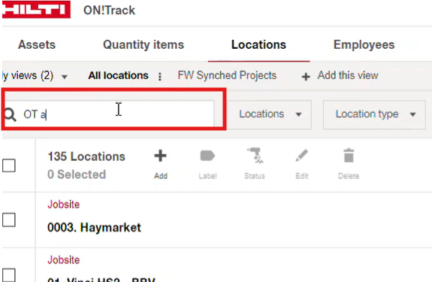This screenshot has height=282, width=432.
Task: Click the Status drill icon
Action: pyautogui.click(x=255, y=156)
